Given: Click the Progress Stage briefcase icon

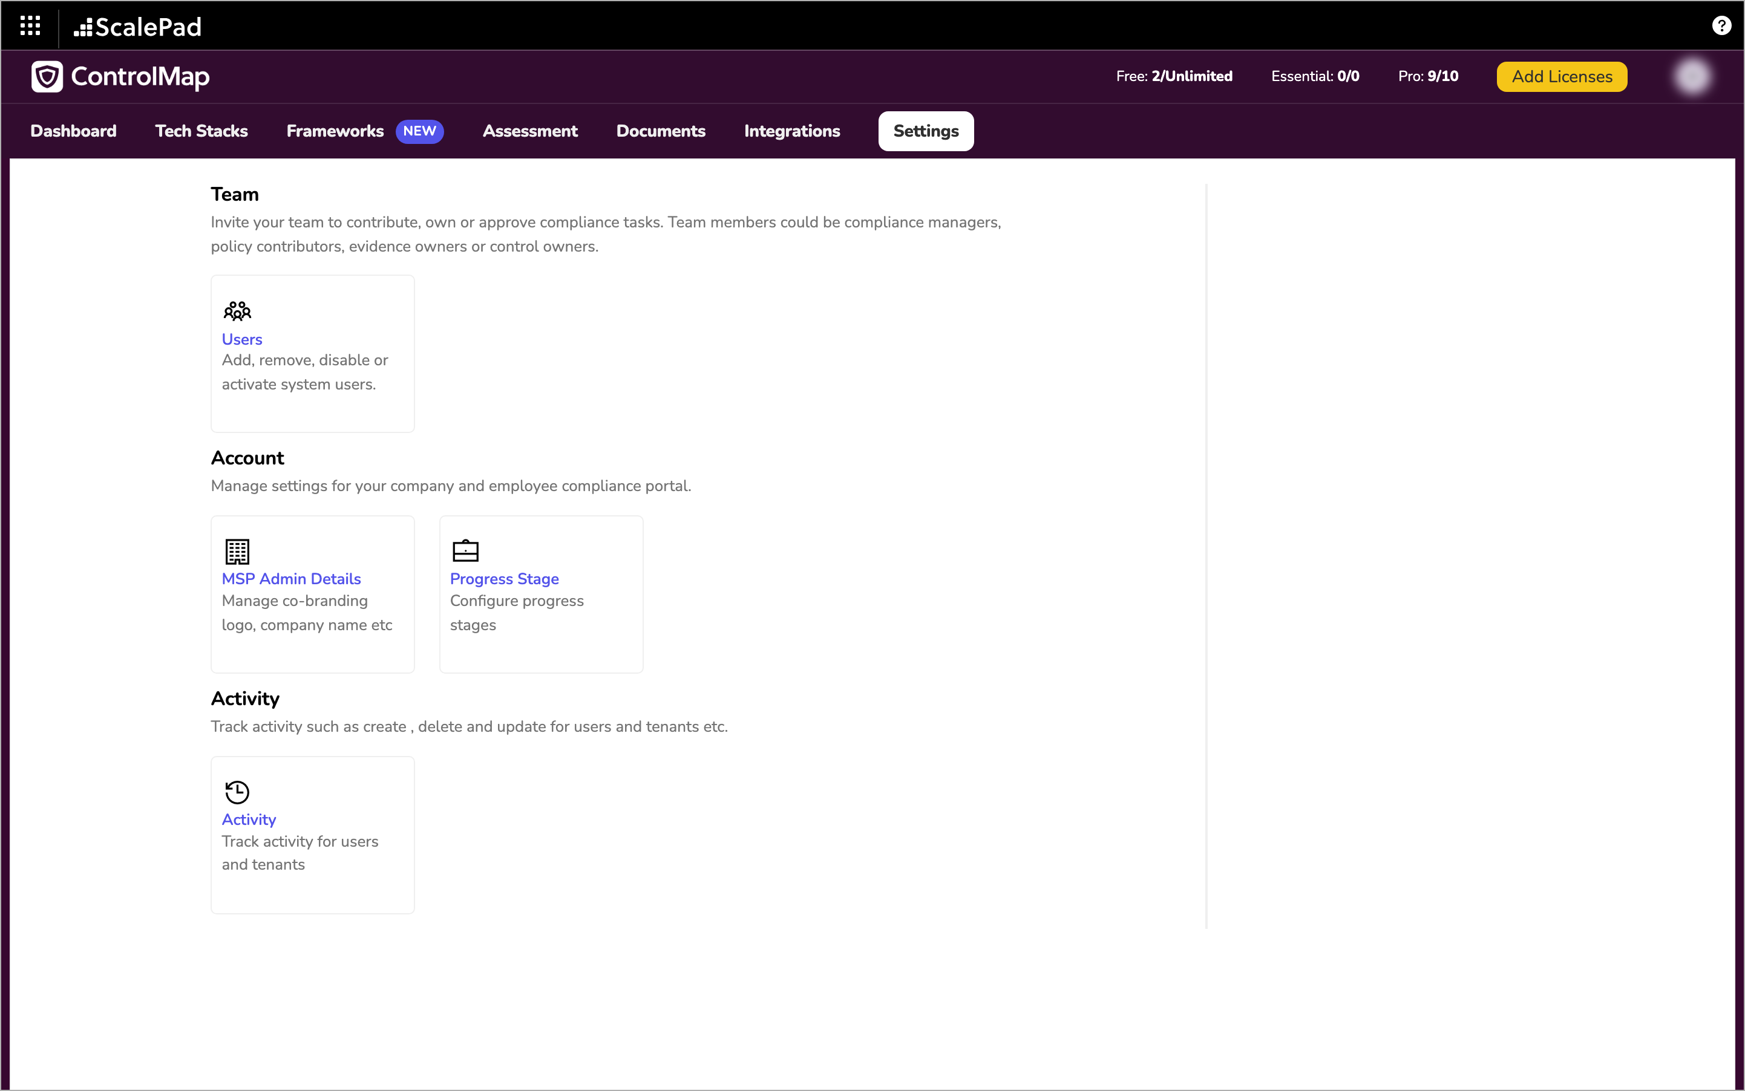Looking at the screenshot, I should [465, 550].
